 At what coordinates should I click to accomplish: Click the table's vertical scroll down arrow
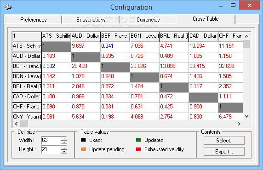[x=246, y=116]
